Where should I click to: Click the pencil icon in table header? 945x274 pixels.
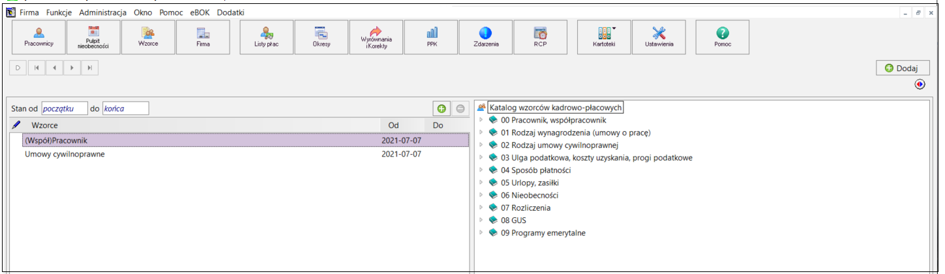pyautogui.click(x=16, y=124)
